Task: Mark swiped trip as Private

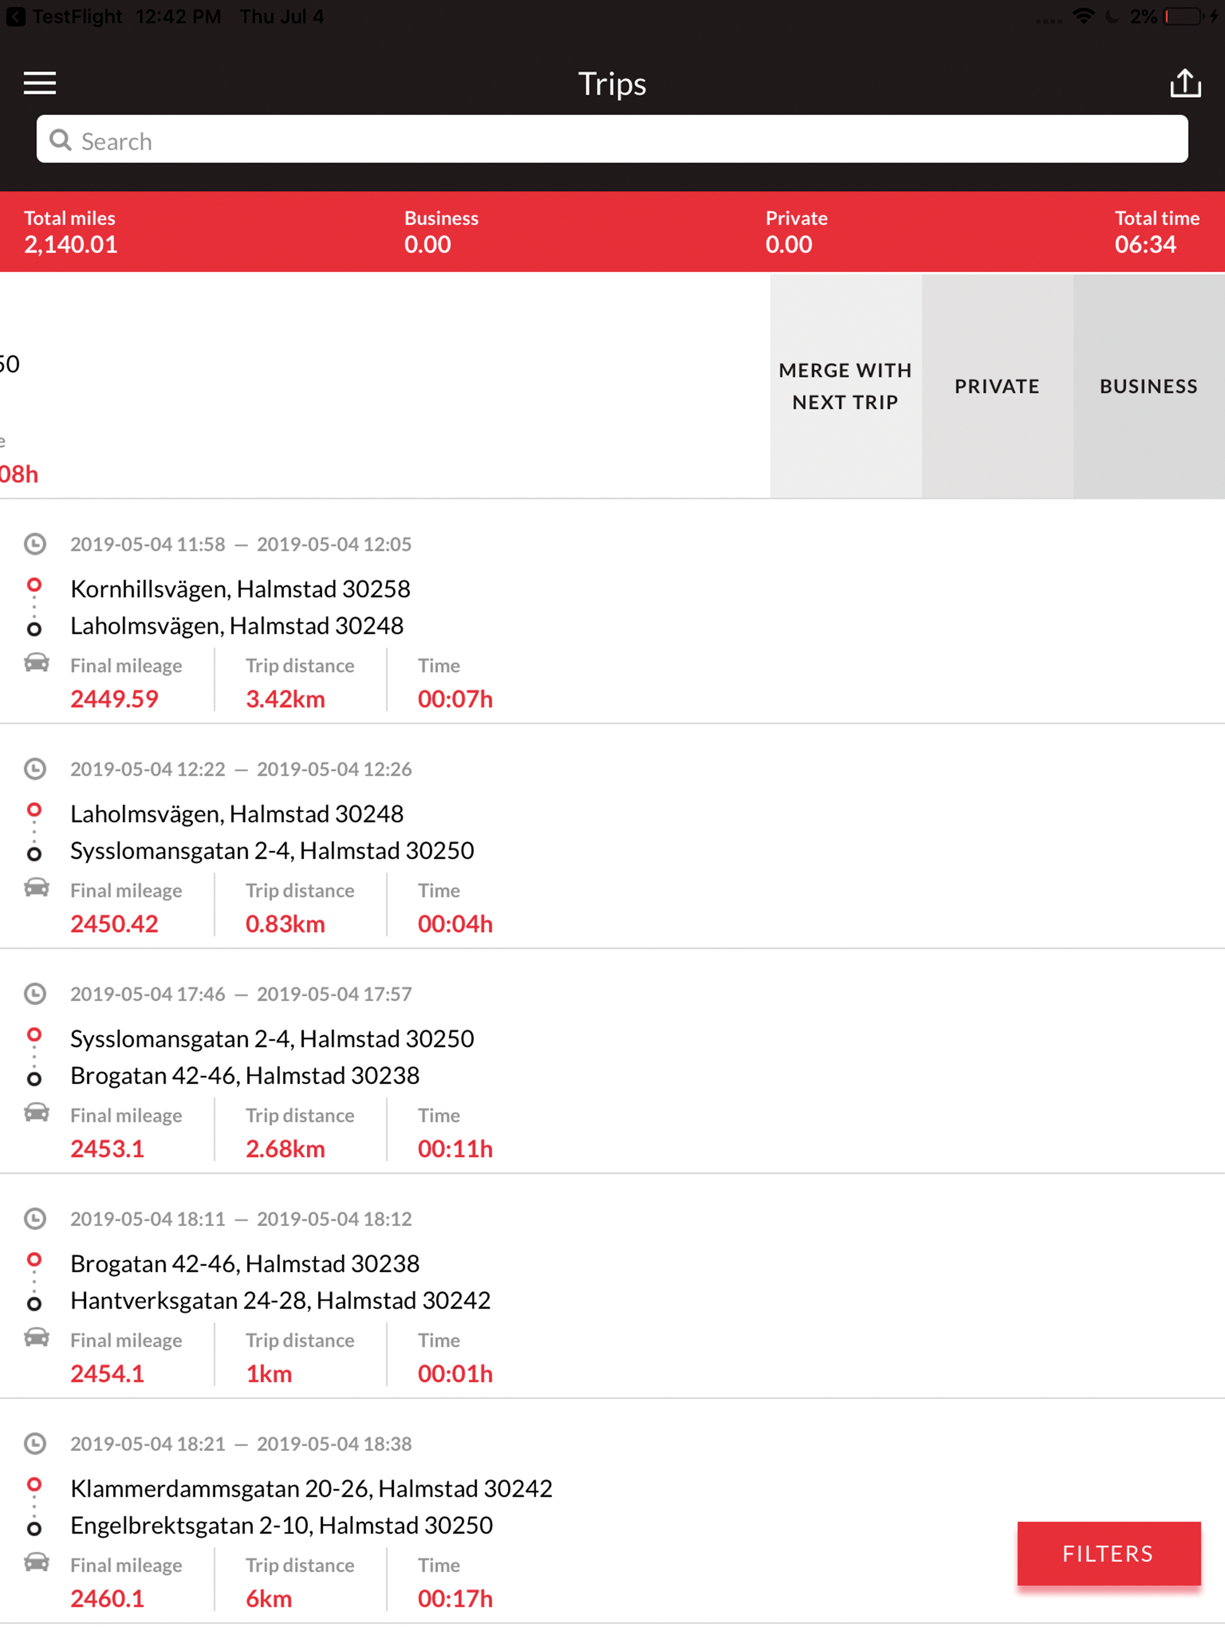Action: (x=997, y=386)
